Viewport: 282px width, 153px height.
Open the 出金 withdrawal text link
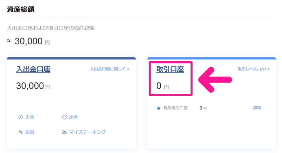tap(74, 117)
